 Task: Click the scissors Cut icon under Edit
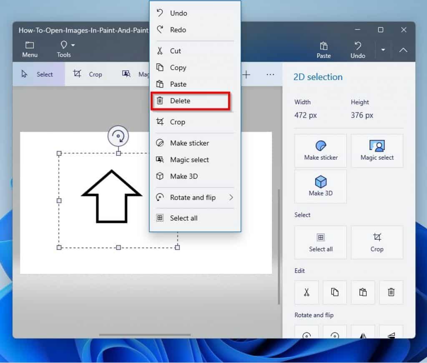point(306,292)
